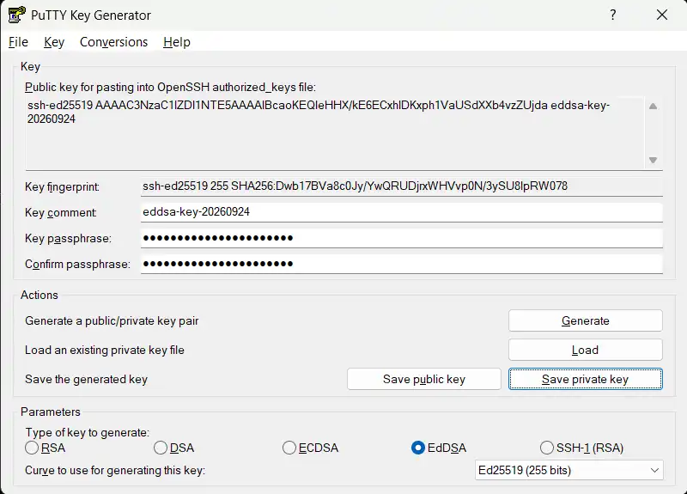Click the 'Public key for pasting' label

pyautogui.click(x=170, y=88)
